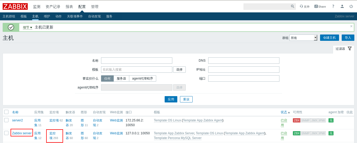This screenshot has height=143, width=357.
Task: Open Web监测 link in server2 row
Action: click(x=116, y=120)
